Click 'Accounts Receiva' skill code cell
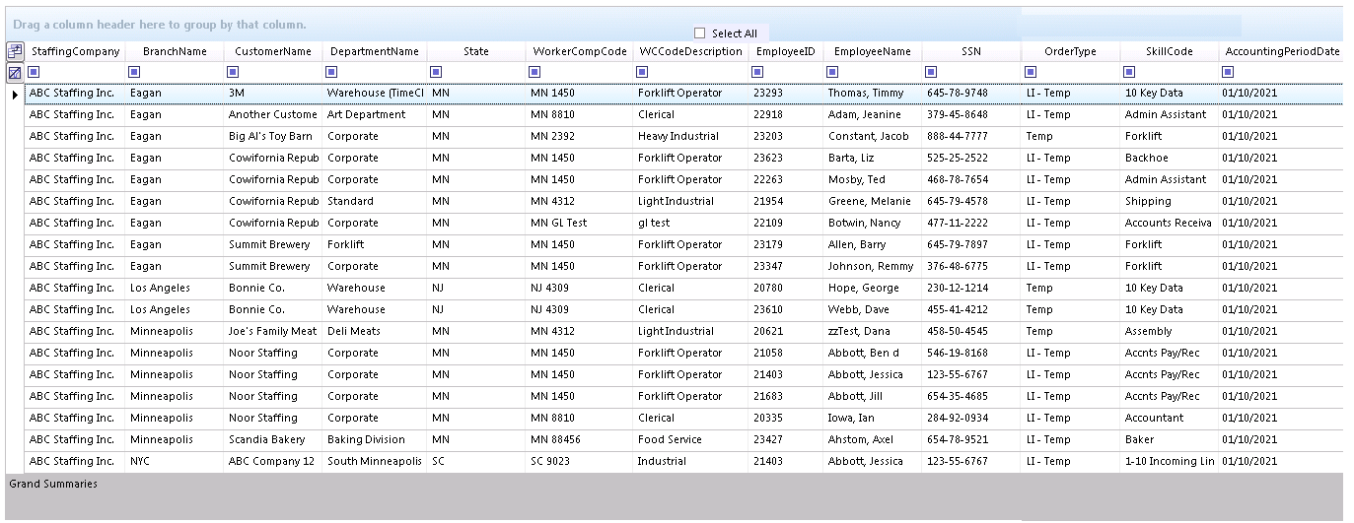The image size is (1354, 523). pyautogui.click(x=1169, y=224)
